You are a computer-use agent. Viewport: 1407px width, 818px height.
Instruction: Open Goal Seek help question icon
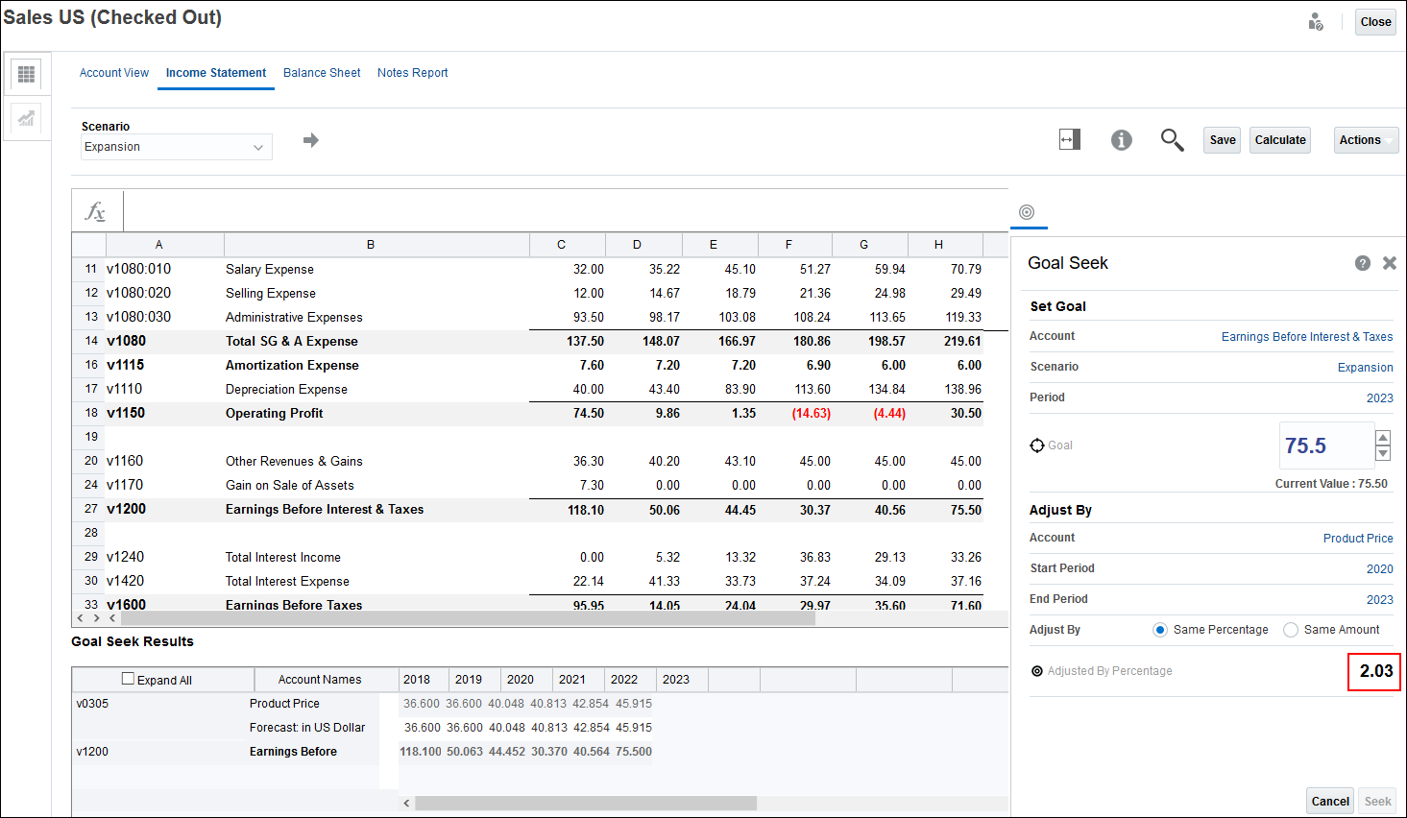pyautogui.click(x=1362, y=263)
